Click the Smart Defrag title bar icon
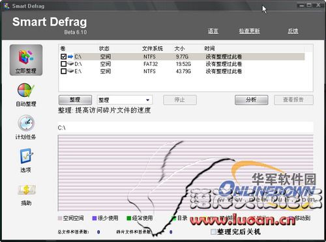Viewport: 326px width, 242px height. [x=7, y=6]
